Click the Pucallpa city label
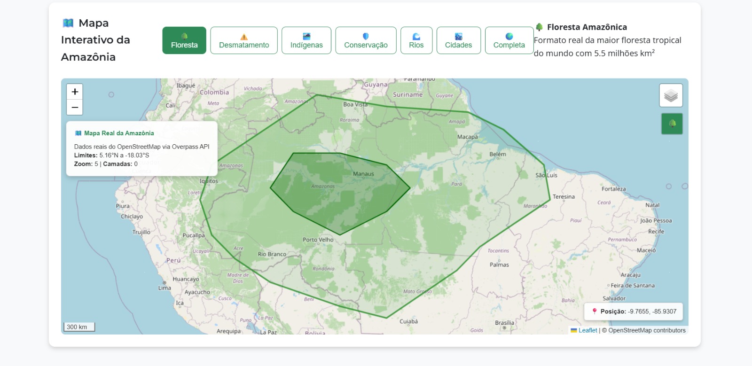Viewport: 752px width, 366px height. click(194, 235)
